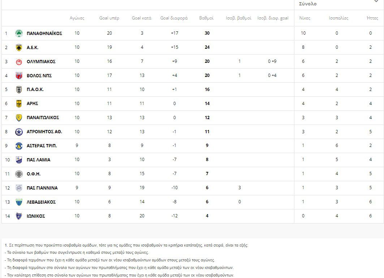
Task: Open the Ο.Φ.Η. team link
Action: pyautogui.click(x=34, y=174)
